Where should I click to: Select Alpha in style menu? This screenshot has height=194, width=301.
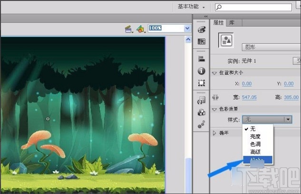(x=258, y=160)
